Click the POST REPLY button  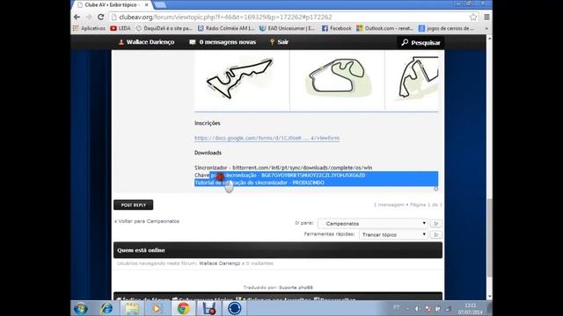133,205
